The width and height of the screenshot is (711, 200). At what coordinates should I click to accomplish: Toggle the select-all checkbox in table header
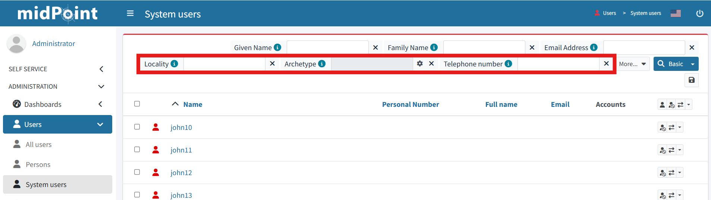[137, 104]
